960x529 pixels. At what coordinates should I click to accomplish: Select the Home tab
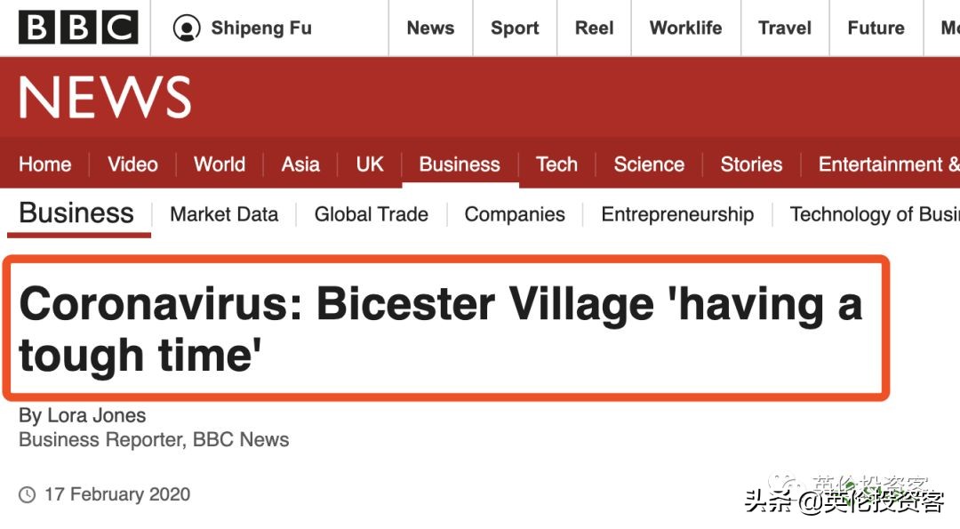point(45,164)
